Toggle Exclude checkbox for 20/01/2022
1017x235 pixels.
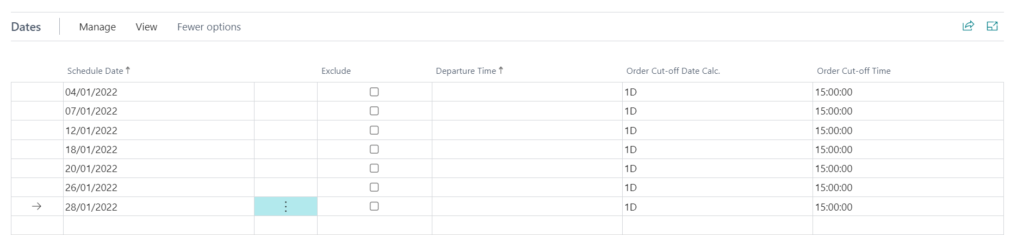374,168
